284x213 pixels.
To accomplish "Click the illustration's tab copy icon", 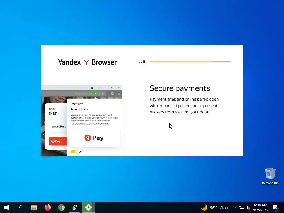I will click(92, 88).
